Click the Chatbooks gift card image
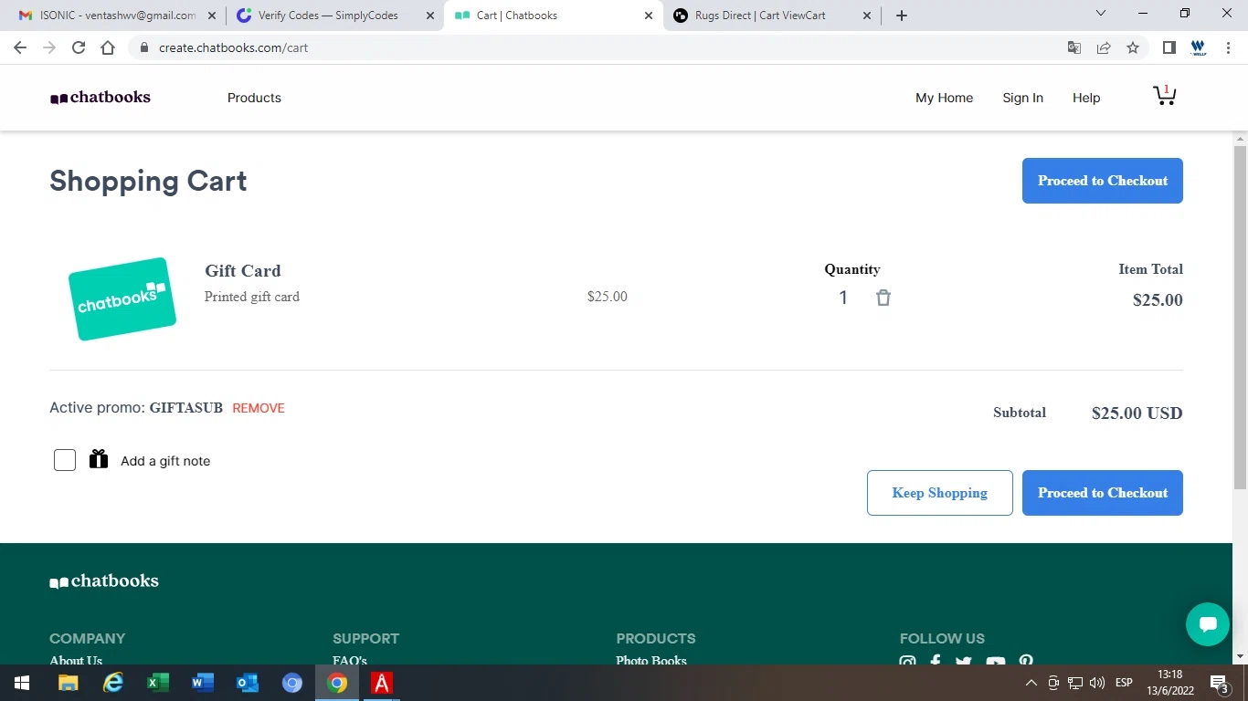 pyautogui.click(x=122, y=299)
